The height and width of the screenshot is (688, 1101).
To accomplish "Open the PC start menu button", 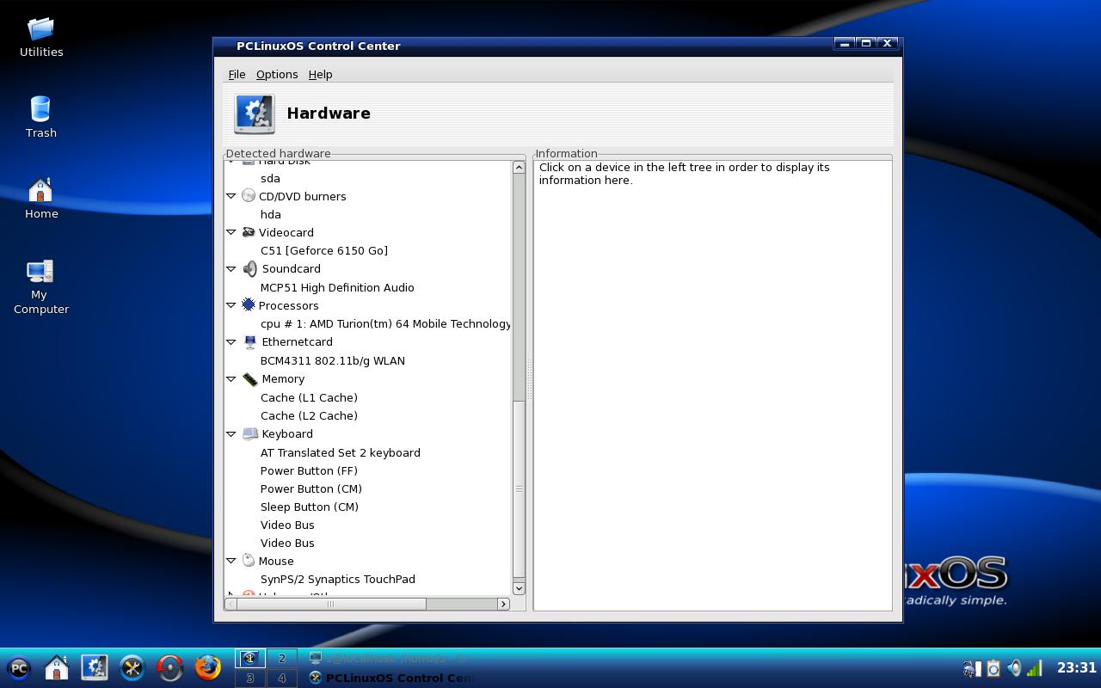I will pos(19,668).
